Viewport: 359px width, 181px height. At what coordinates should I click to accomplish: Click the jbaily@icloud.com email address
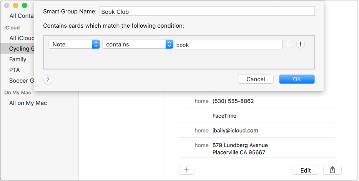[235, 131]
